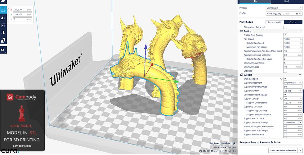
Task: Uncheck the Enable Support checkbox
Action: (285, 79)
